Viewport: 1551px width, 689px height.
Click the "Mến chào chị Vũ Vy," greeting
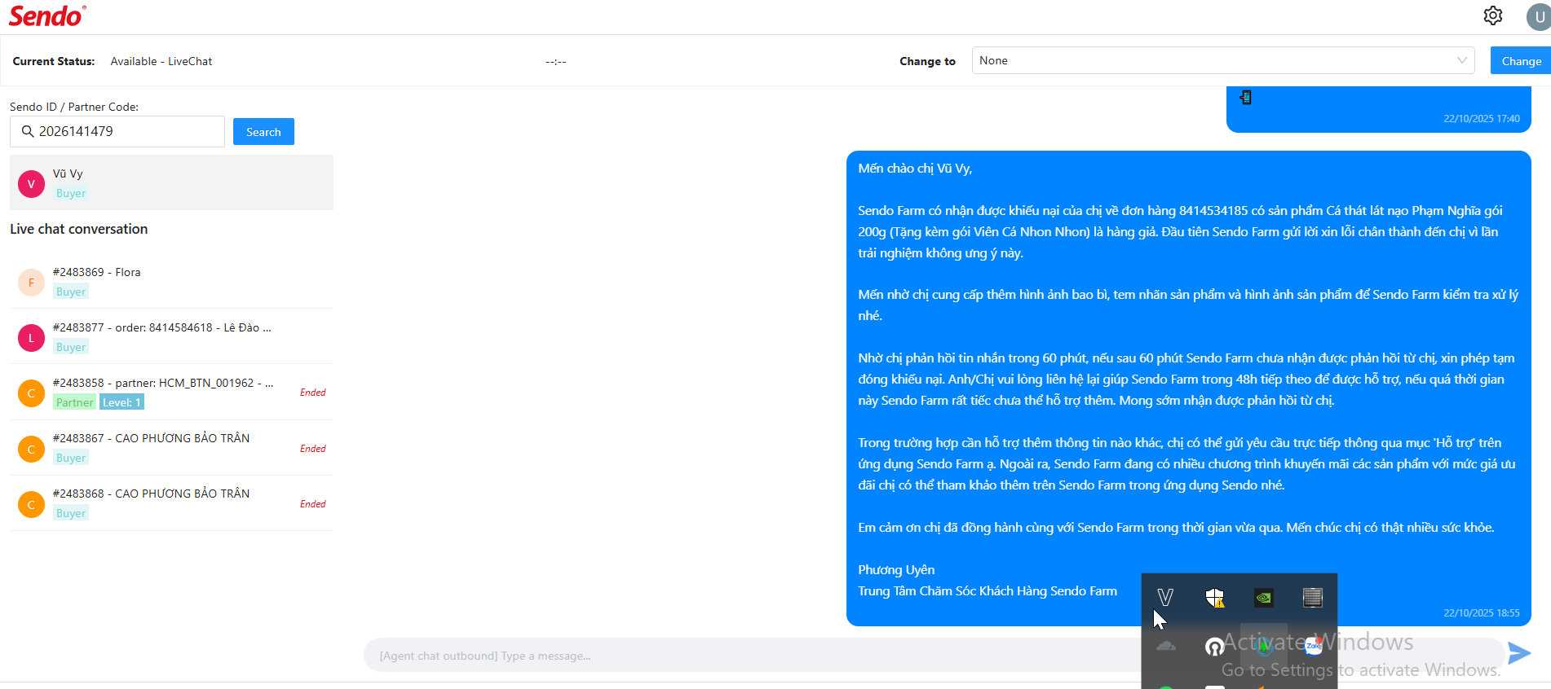[x=915, y=169]
